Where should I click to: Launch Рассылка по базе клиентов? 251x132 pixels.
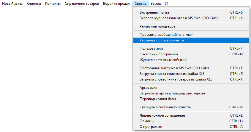(x=162, y=40)
